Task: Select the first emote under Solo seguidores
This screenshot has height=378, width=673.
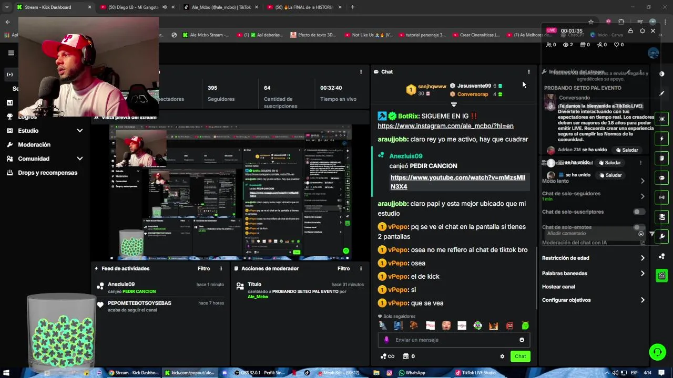Action: [383, 325]
